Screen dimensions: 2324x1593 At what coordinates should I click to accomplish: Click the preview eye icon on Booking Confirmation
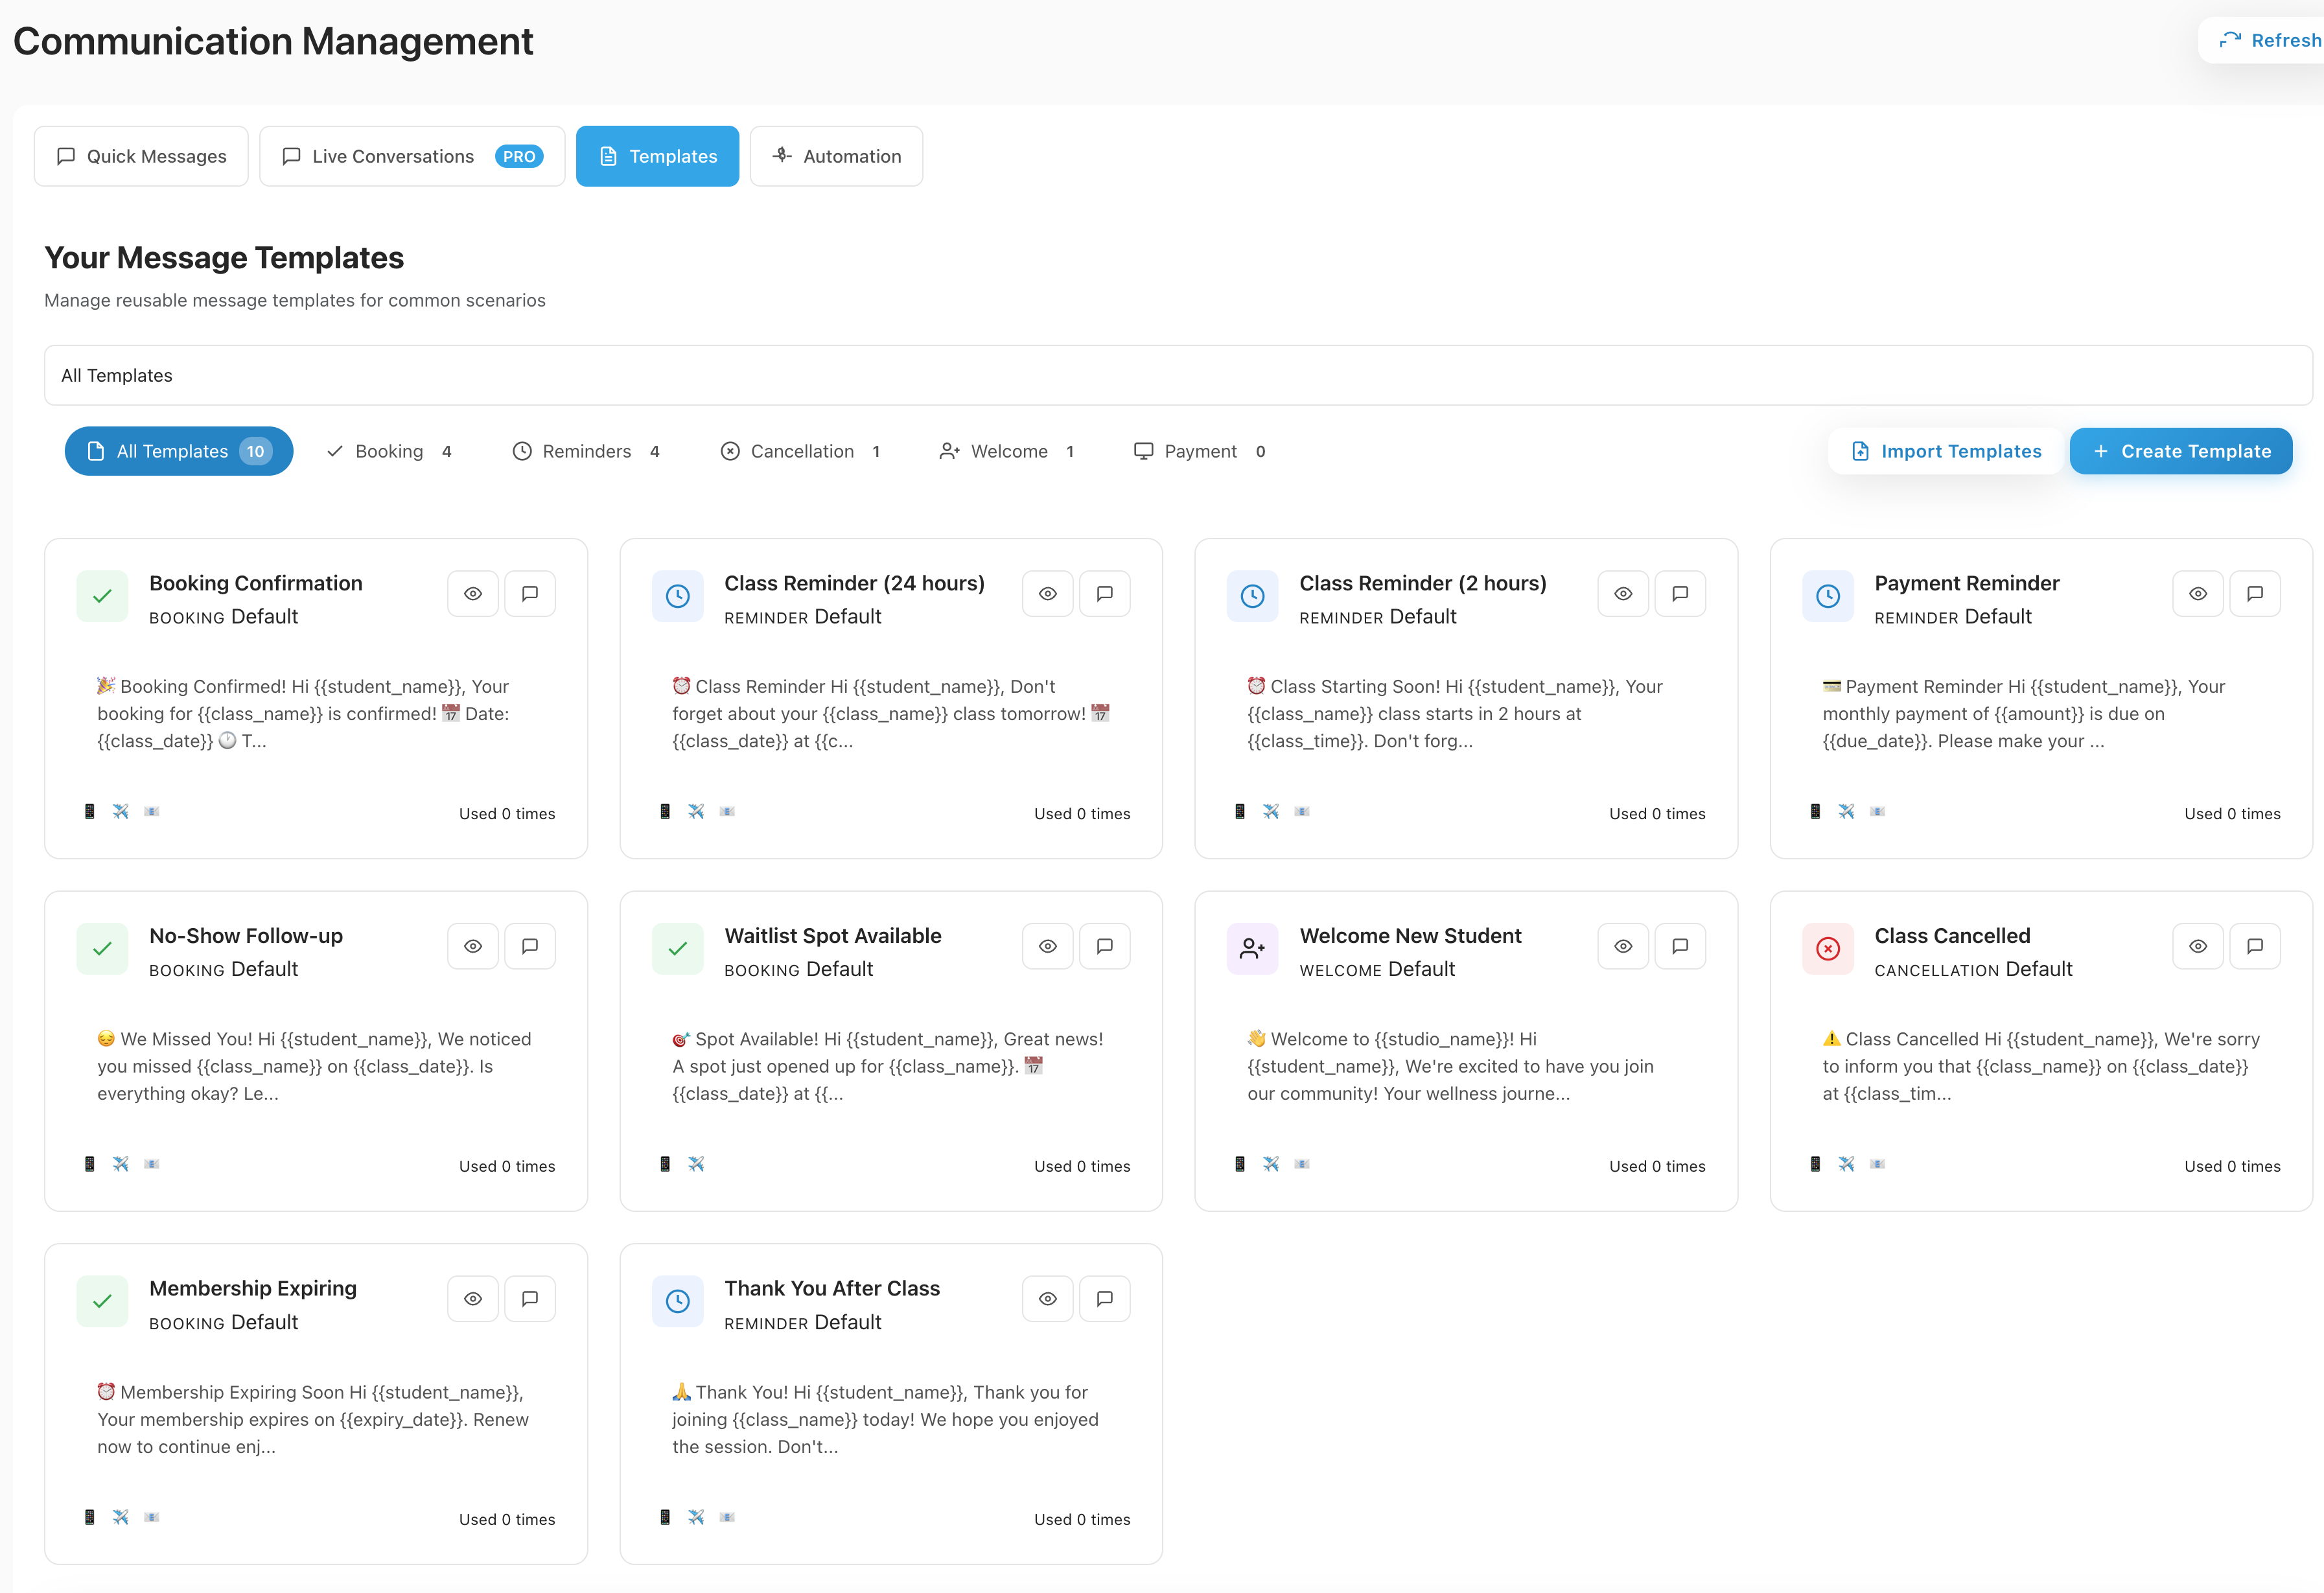(x=473, y=594)
